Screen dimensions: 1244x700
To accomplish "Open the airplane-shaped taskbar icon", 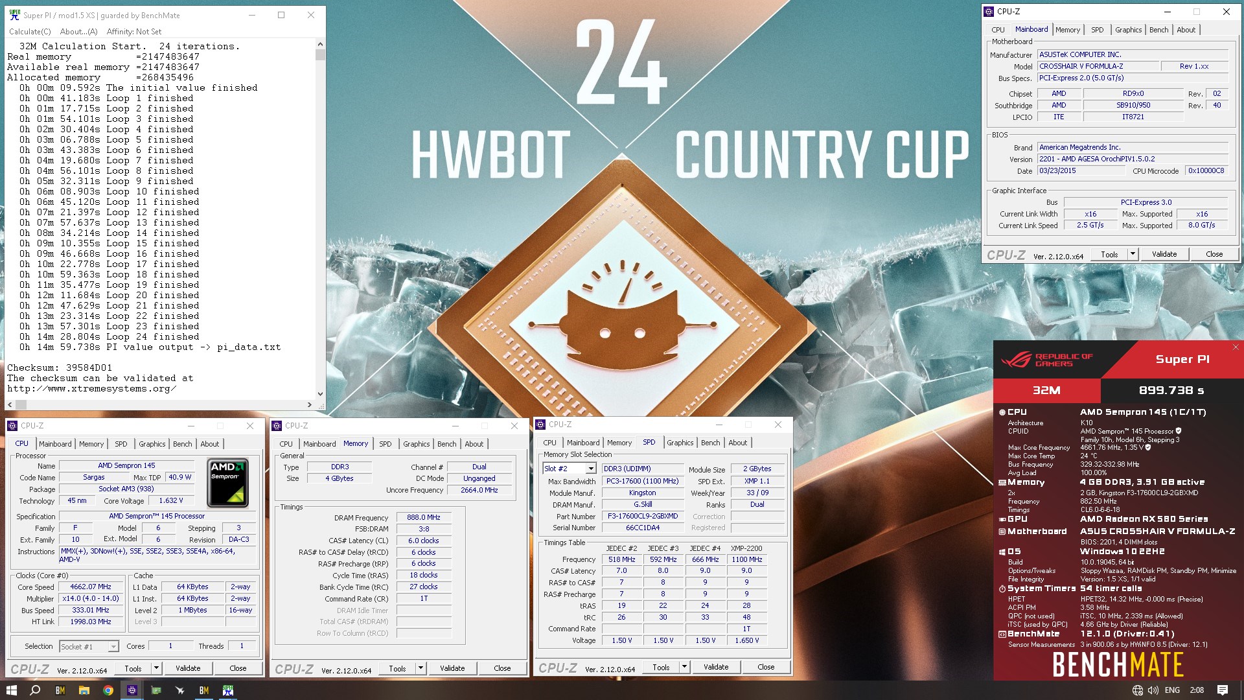I will (x=180, y=690).
